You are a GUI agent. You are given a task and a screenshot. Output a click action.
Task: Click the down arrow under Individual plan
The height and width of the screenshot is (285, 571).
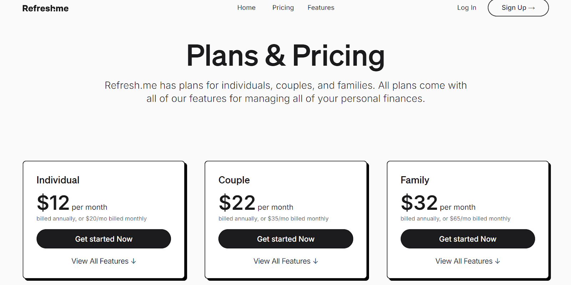click(133, 261)
